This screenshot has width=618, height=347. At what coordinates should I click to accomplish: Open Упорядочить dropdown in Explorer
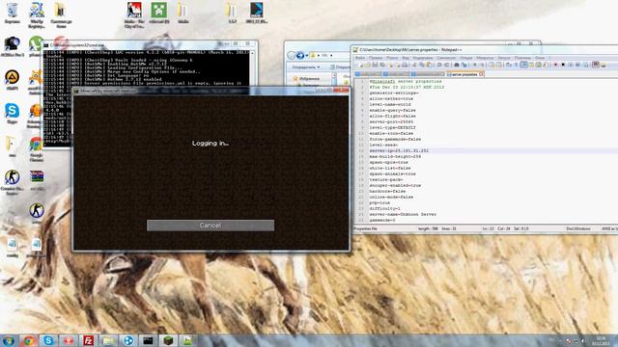pos(306,67)
